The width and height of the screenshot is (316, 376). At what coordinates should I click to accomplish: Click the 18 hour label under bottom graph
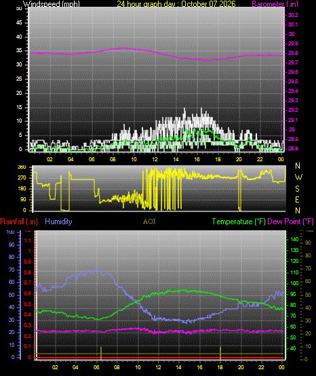click(220, 367)
